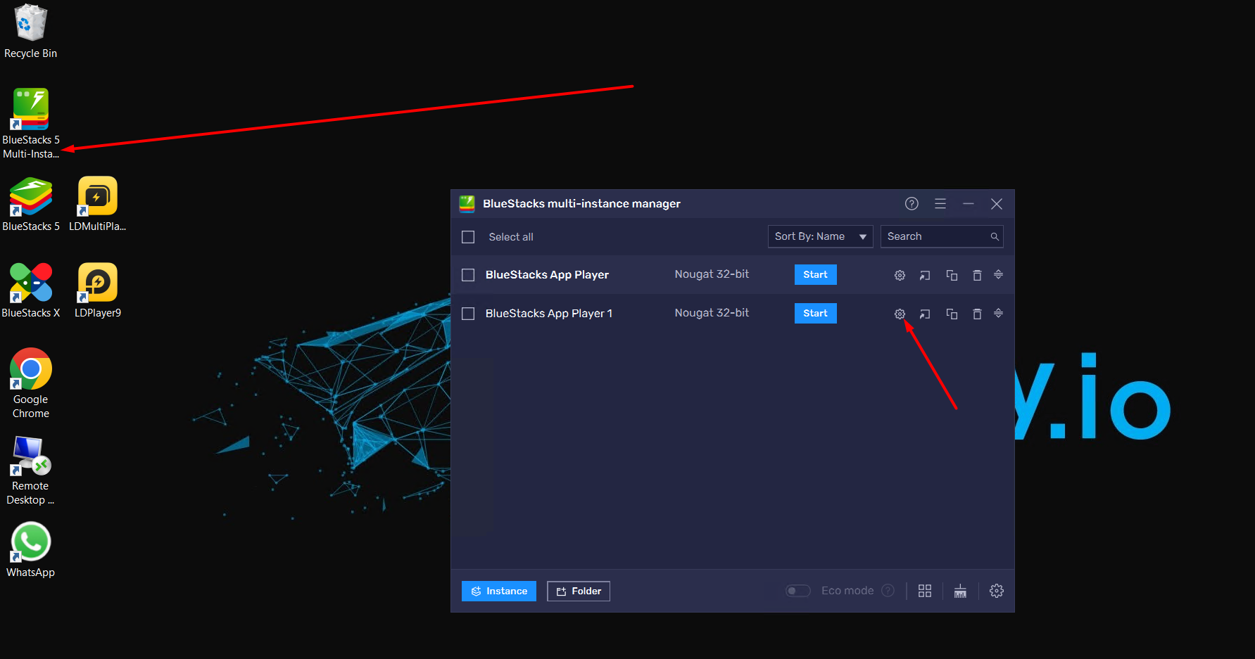This screenshot has height=659, width=1255.
Task: Start the BlueStacks App Player instance
Action: [x=815, y=274]
